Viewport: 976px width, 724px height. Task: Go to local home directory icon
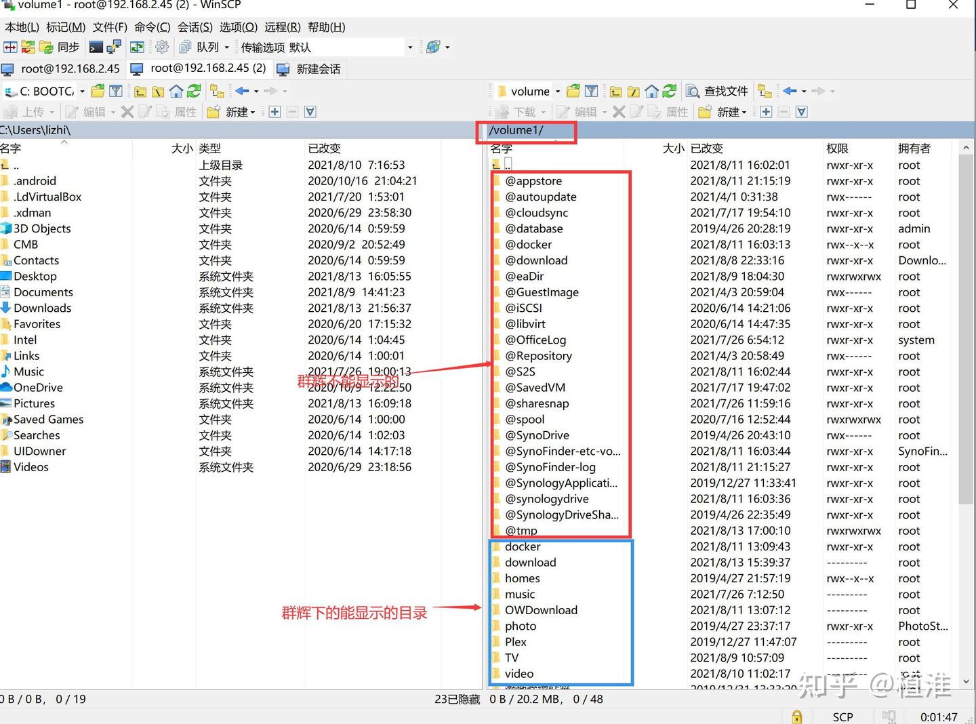[176, 91]
